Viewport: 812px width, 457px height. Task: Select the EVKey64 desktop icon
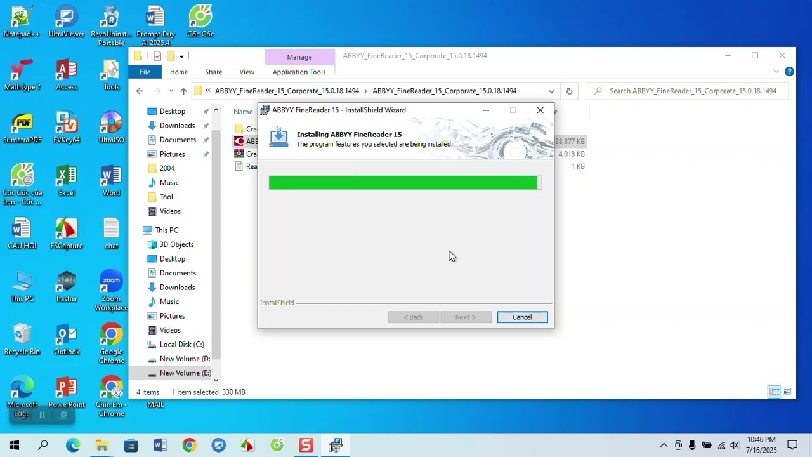pyautogui.click(x=67, y=129)
